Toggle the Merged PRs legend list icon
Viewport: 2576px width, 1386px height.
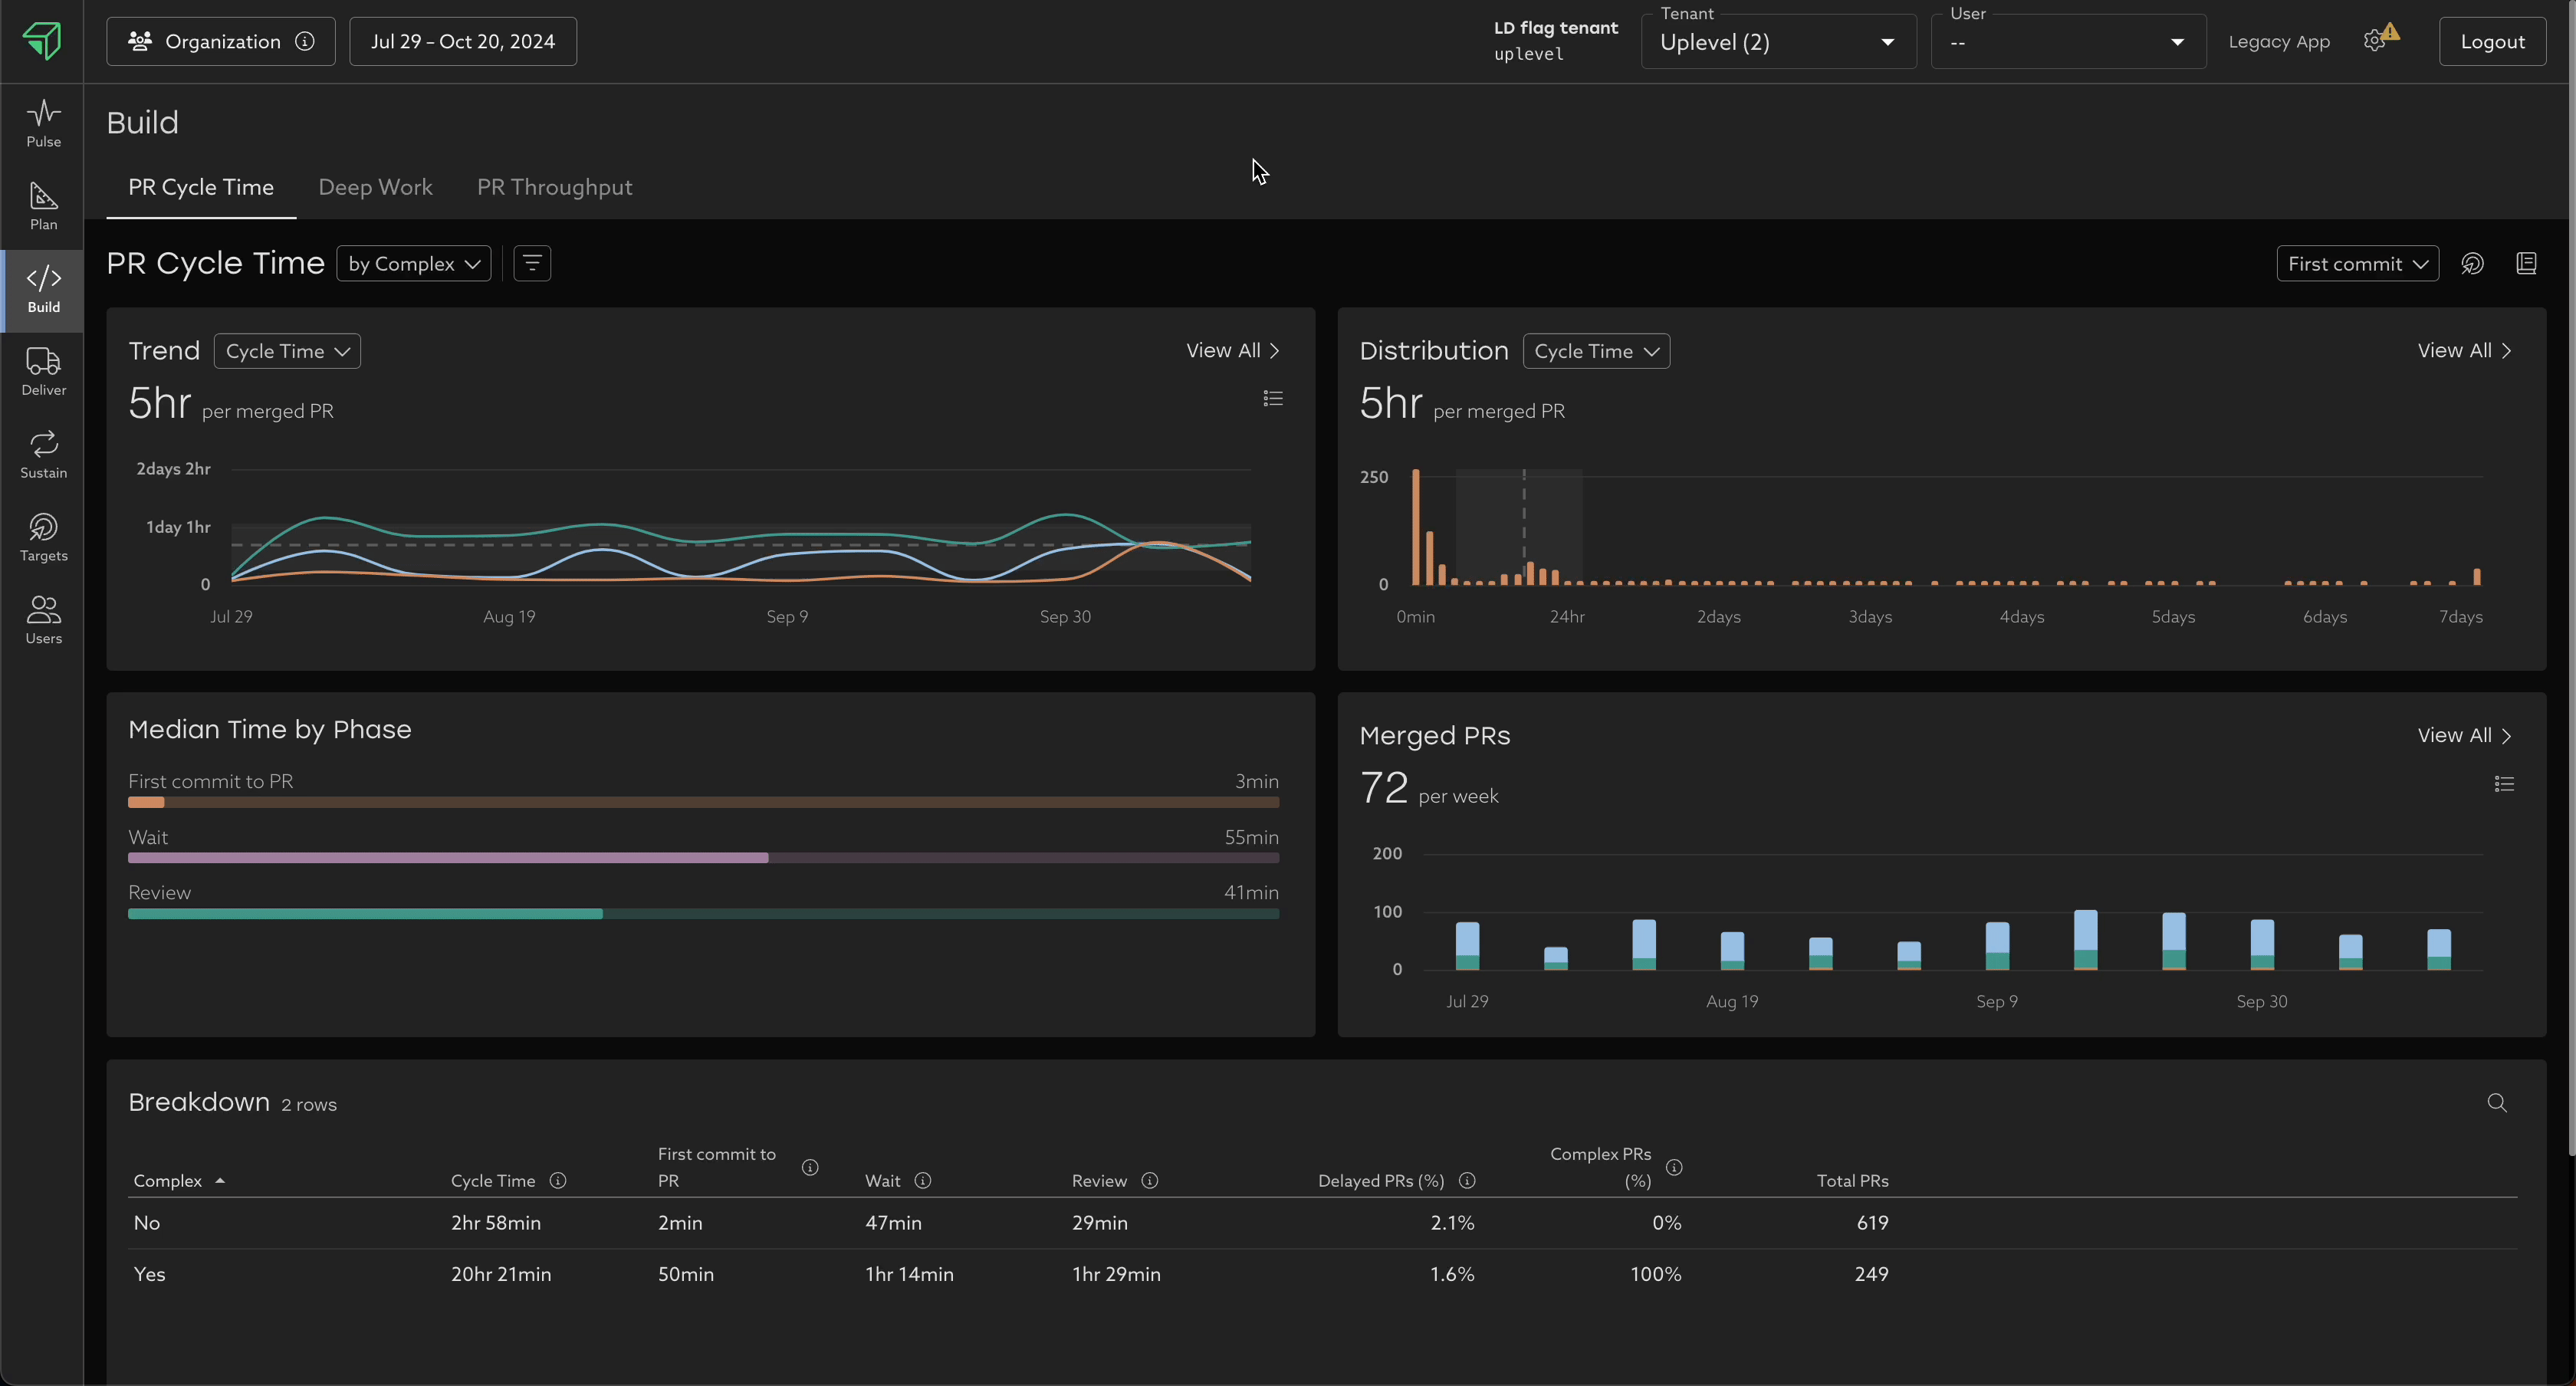coord(2503,784)
